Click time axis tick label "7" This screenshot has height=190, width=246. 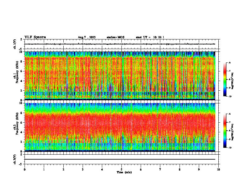(x=160, y=170)
